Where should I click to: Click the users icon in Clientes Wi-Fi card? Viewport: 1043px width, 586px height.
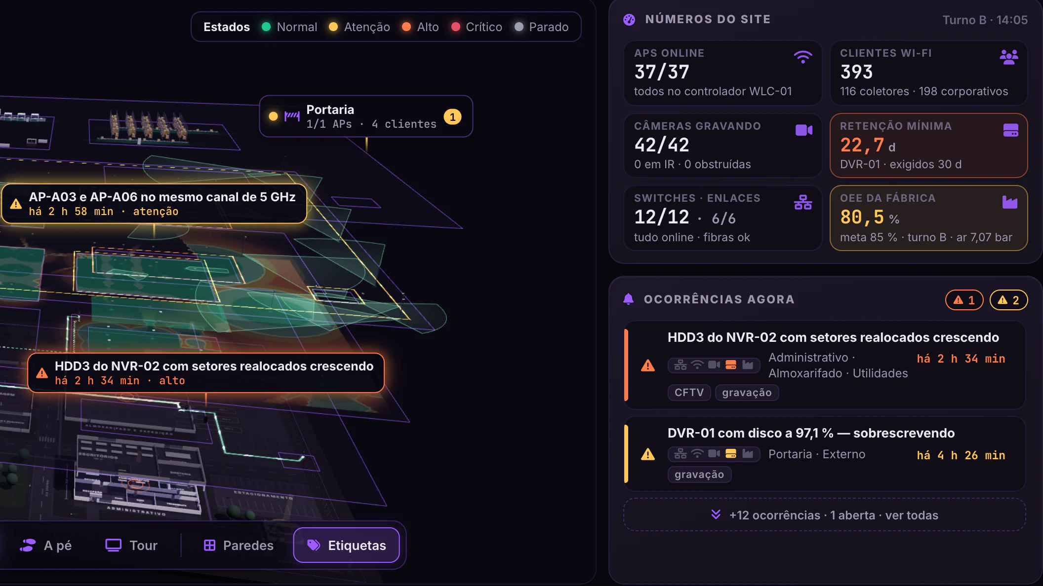(1009, 57)
